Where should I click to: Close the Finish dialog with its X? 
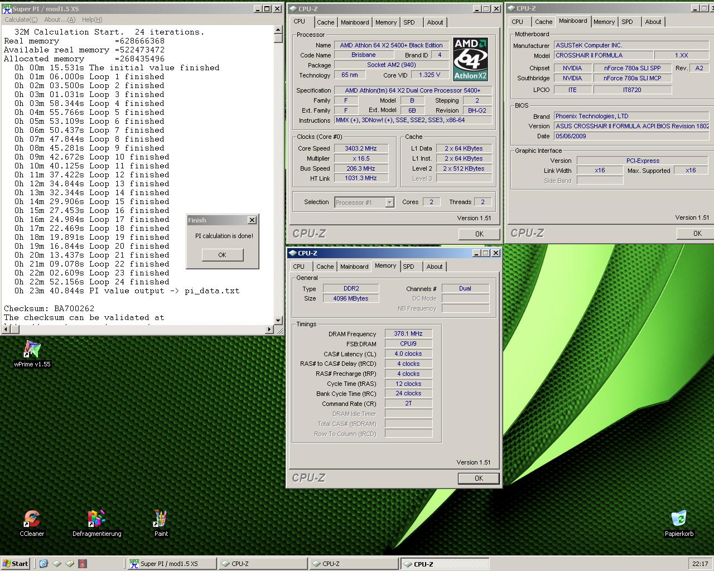[252, 220]
